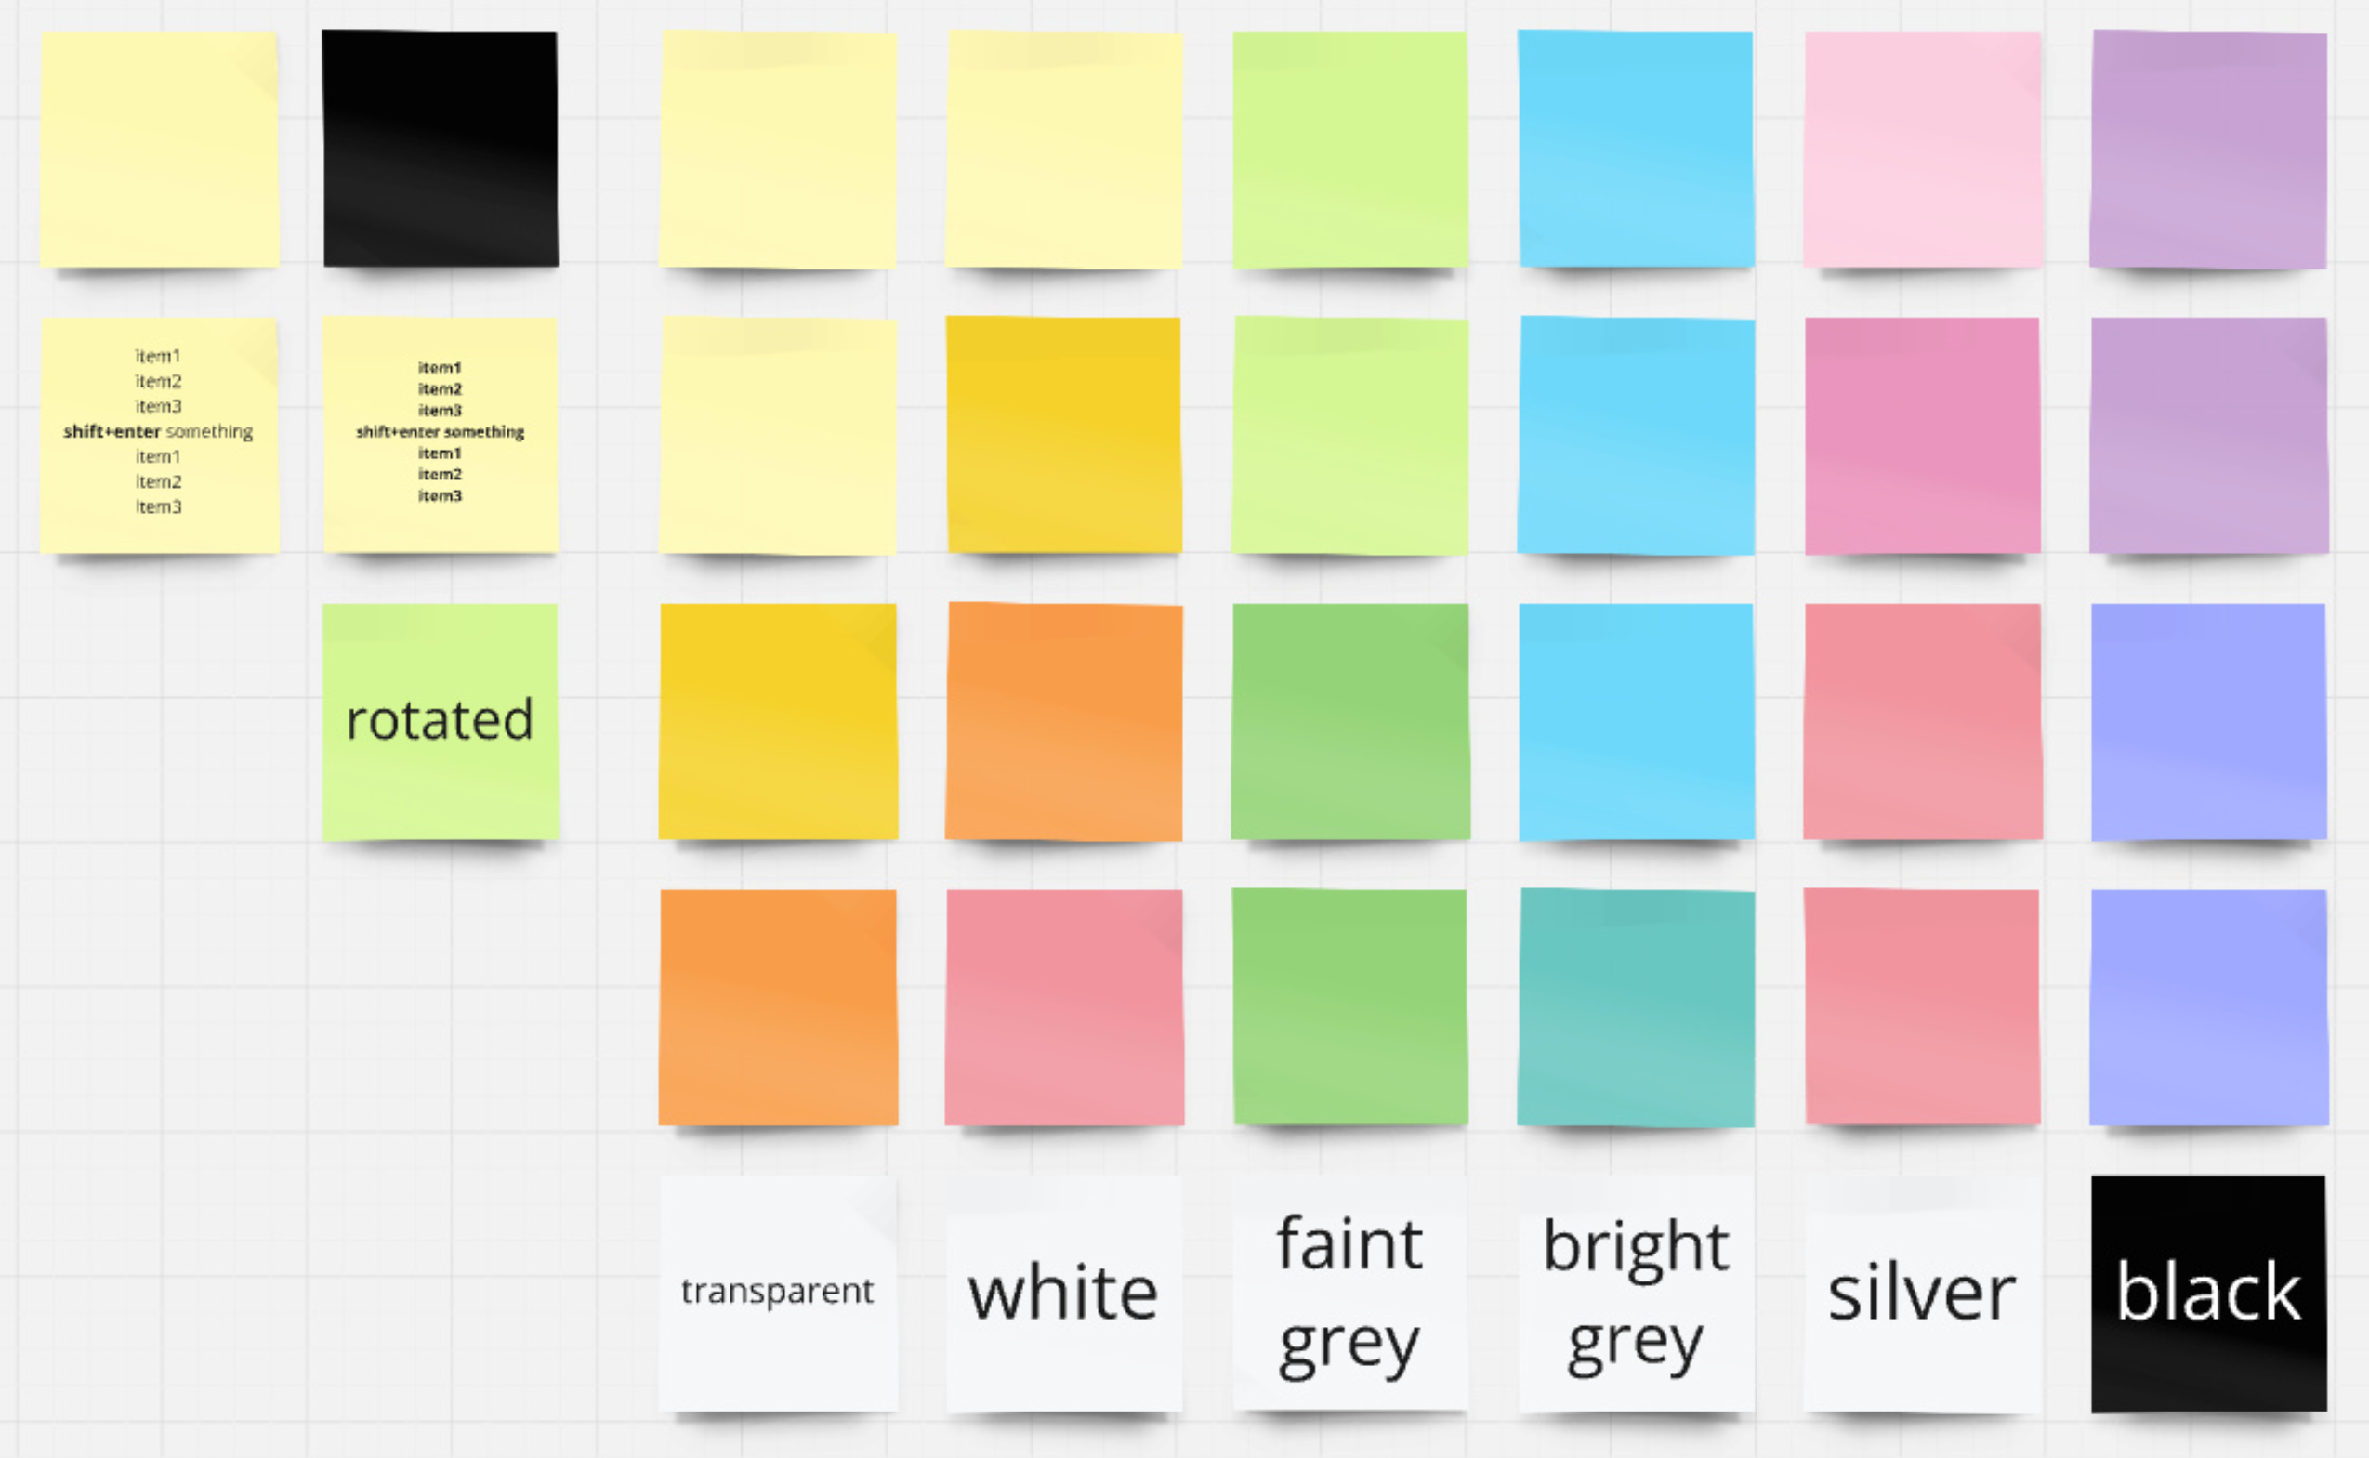This screenshot has height=1458, width=2369.
Task: Click the sticky note labeled "silver"
Action: pyautogui.click(x=1922, y=1293)
